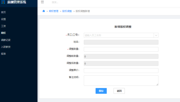Click the 姓名 disabled field
Image resolution: width=180 pixels, height=102 pixels.
pos(121,42)
